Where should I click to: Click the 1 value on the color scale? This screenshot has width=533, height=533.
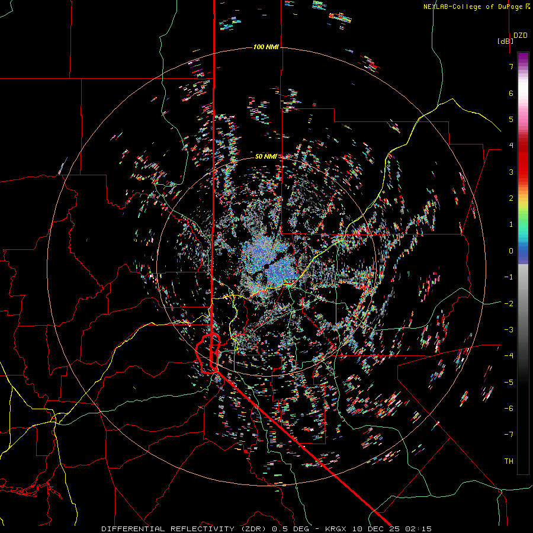pos(511,224)
